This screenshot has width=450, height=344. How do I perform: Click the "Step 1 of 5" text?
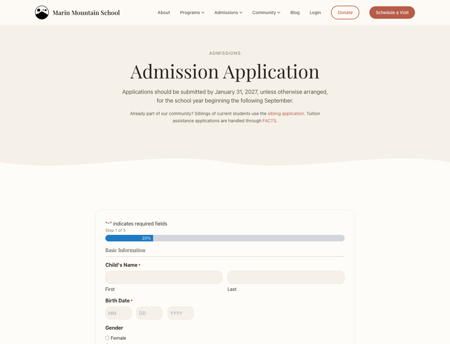click(x=115, y=230)
